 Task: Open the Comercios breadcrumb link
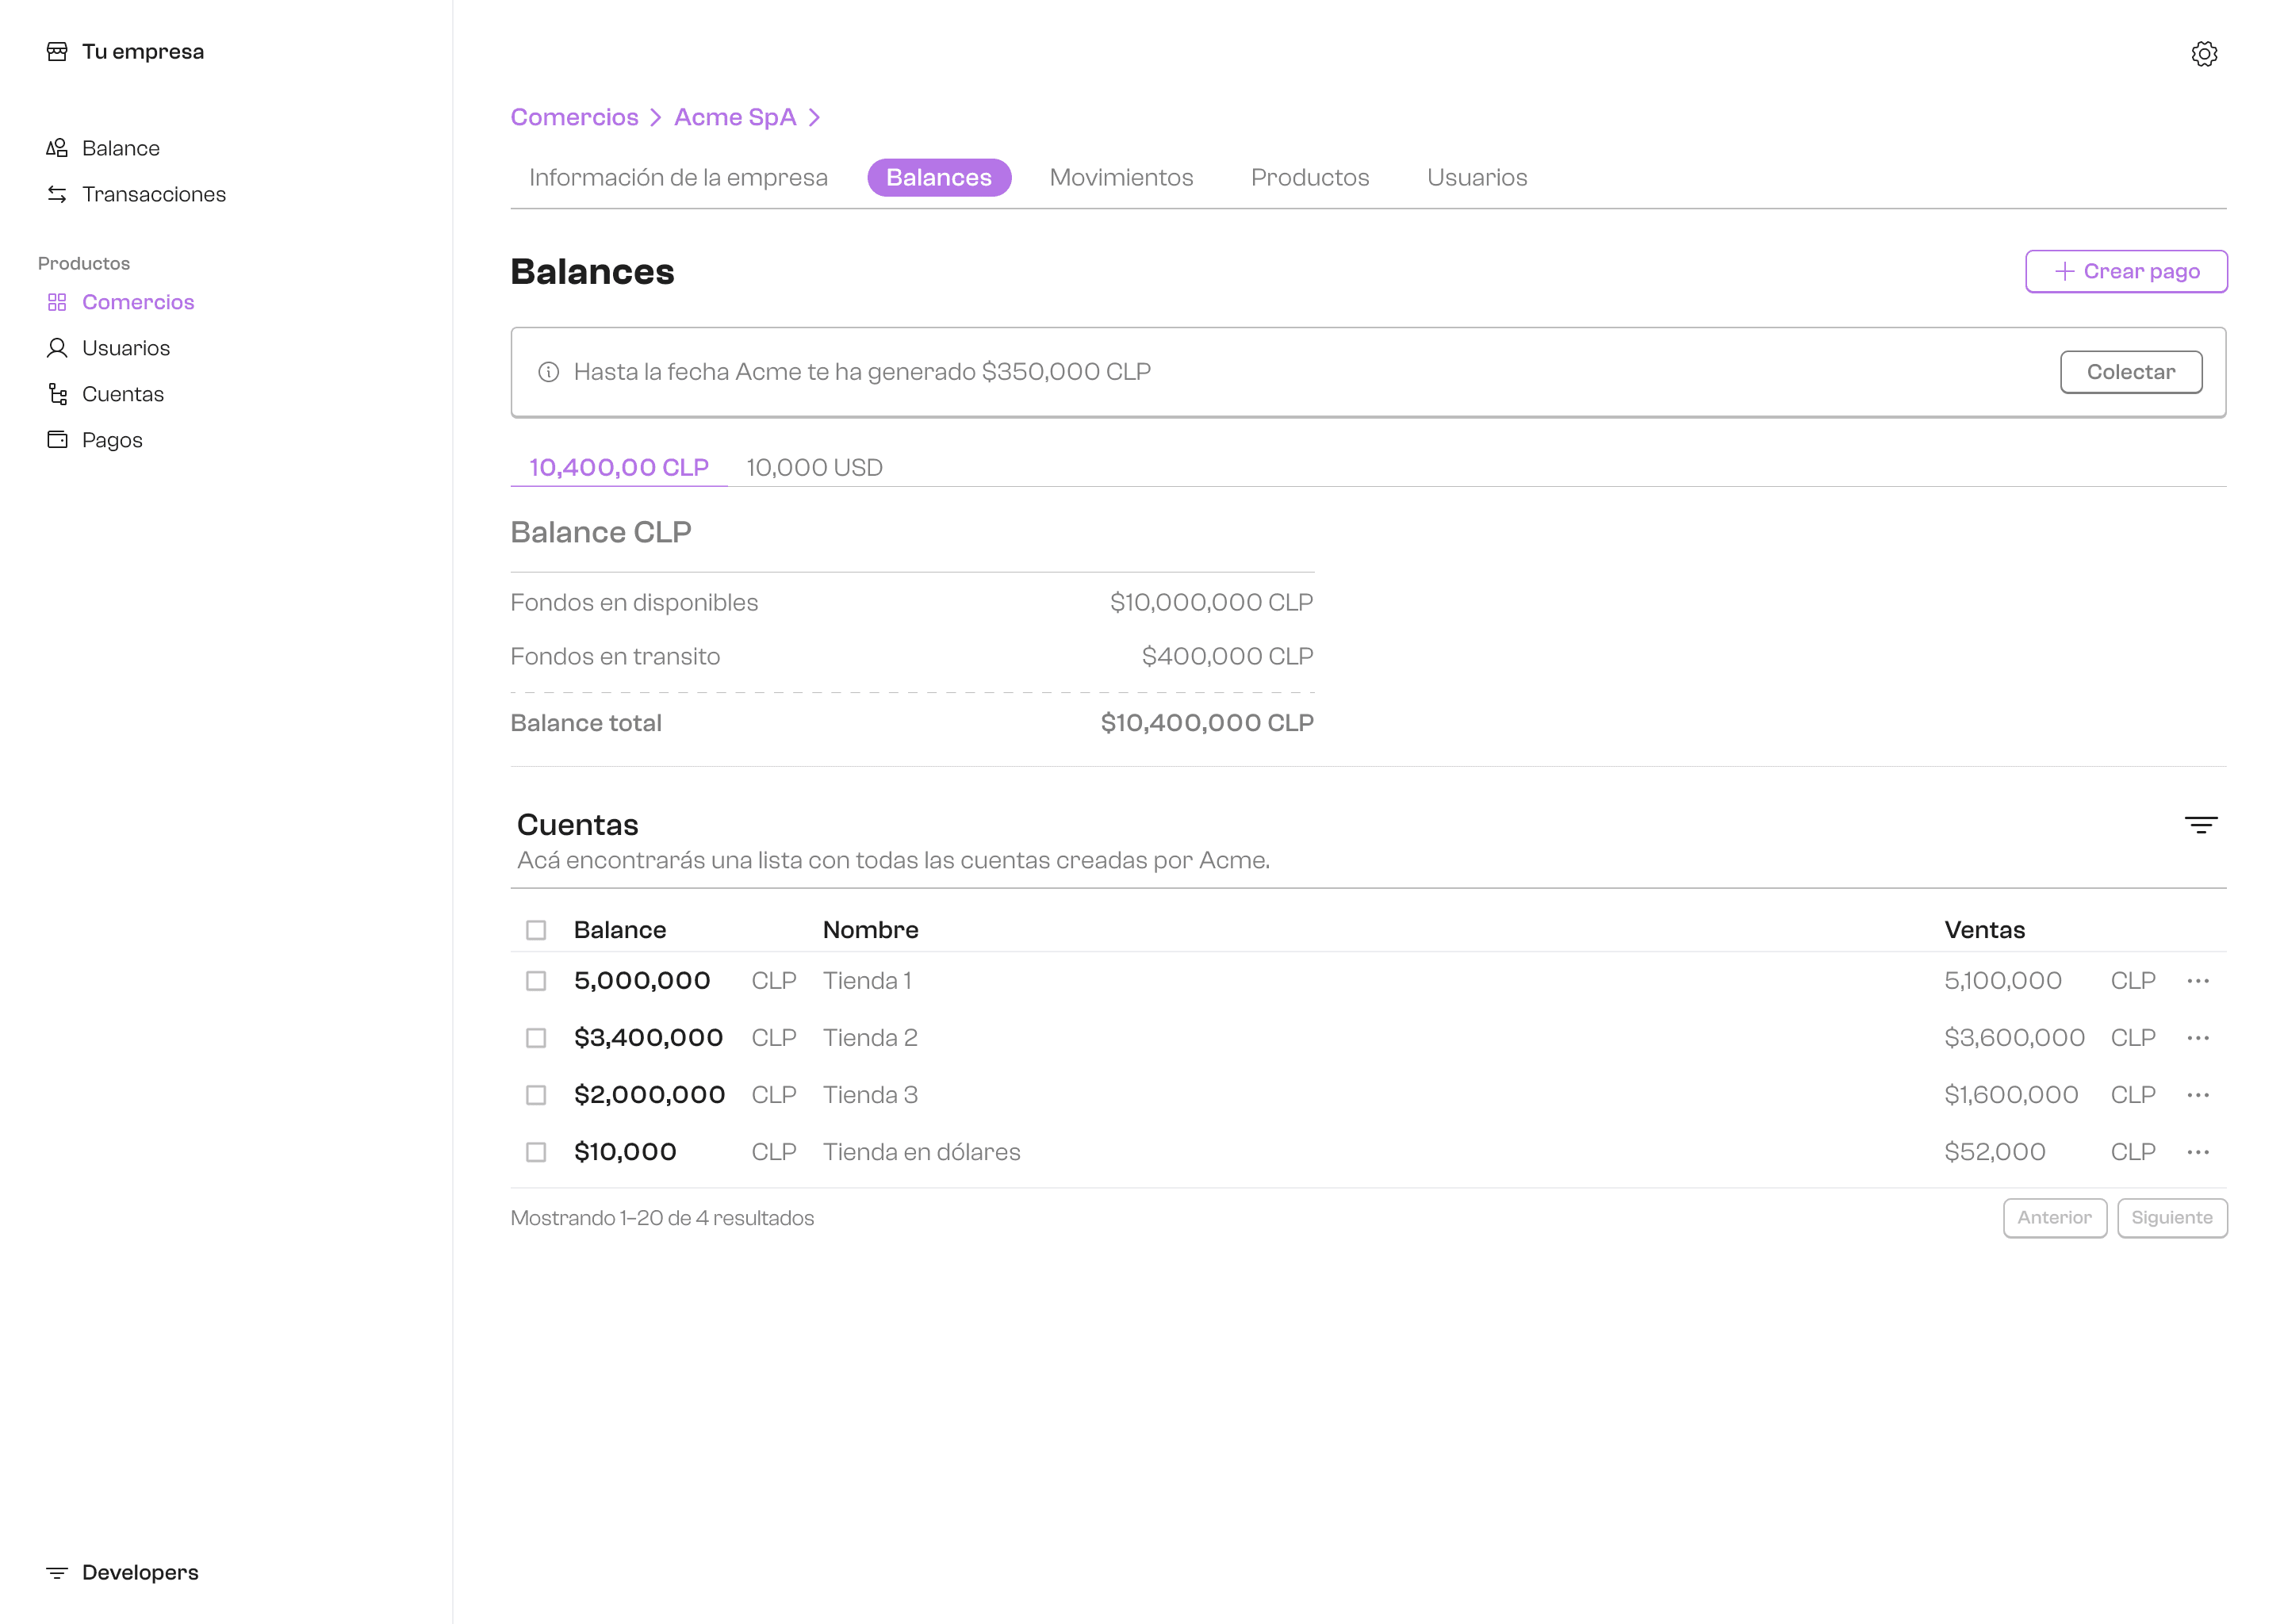pos(574,118)
